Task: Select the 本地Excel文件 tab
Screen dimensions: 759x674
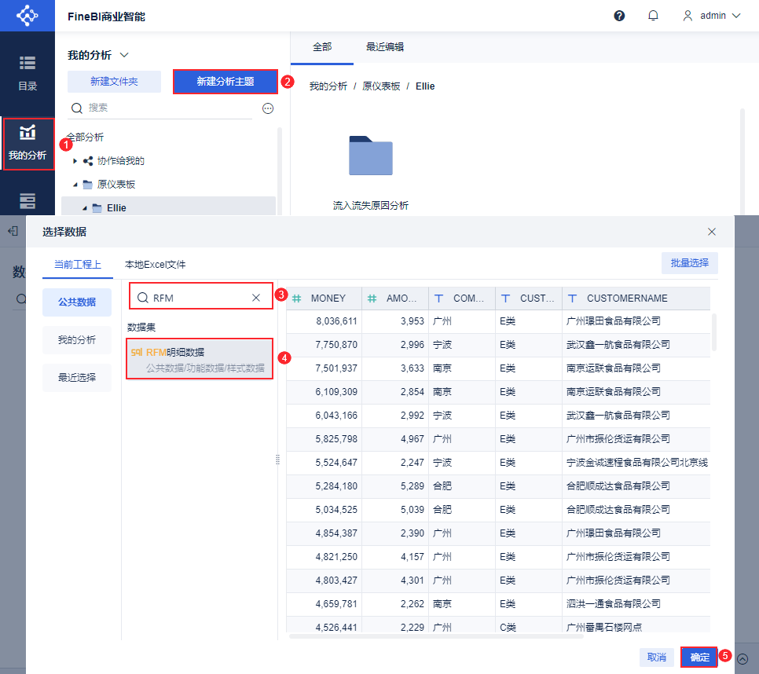Action: [156, 265]
